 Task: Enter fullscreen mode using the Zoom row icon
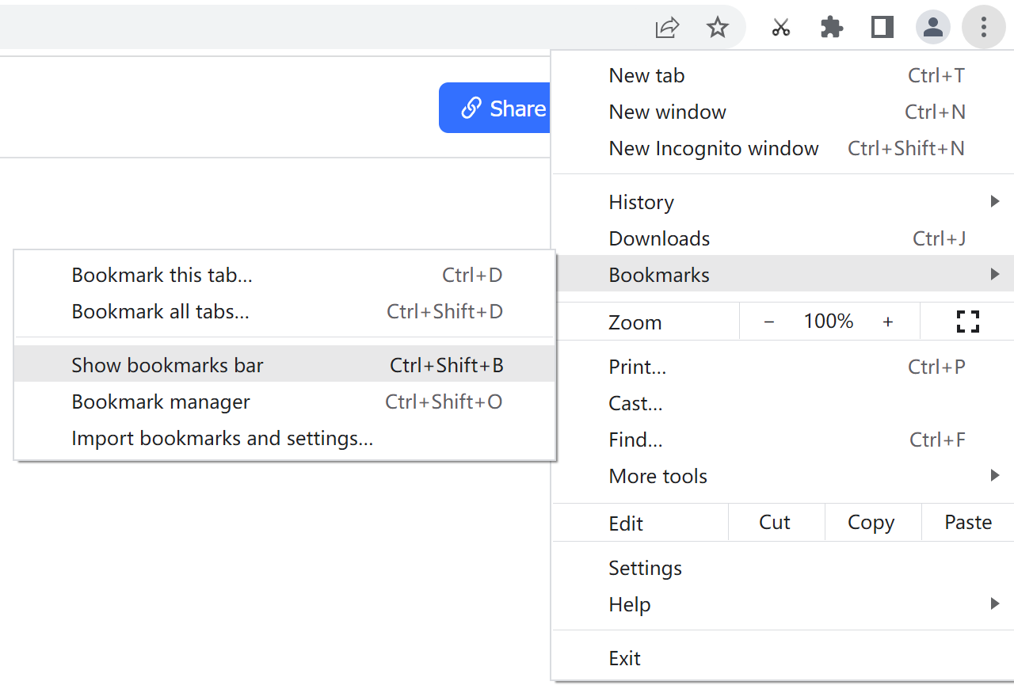[x=967, y=322]
